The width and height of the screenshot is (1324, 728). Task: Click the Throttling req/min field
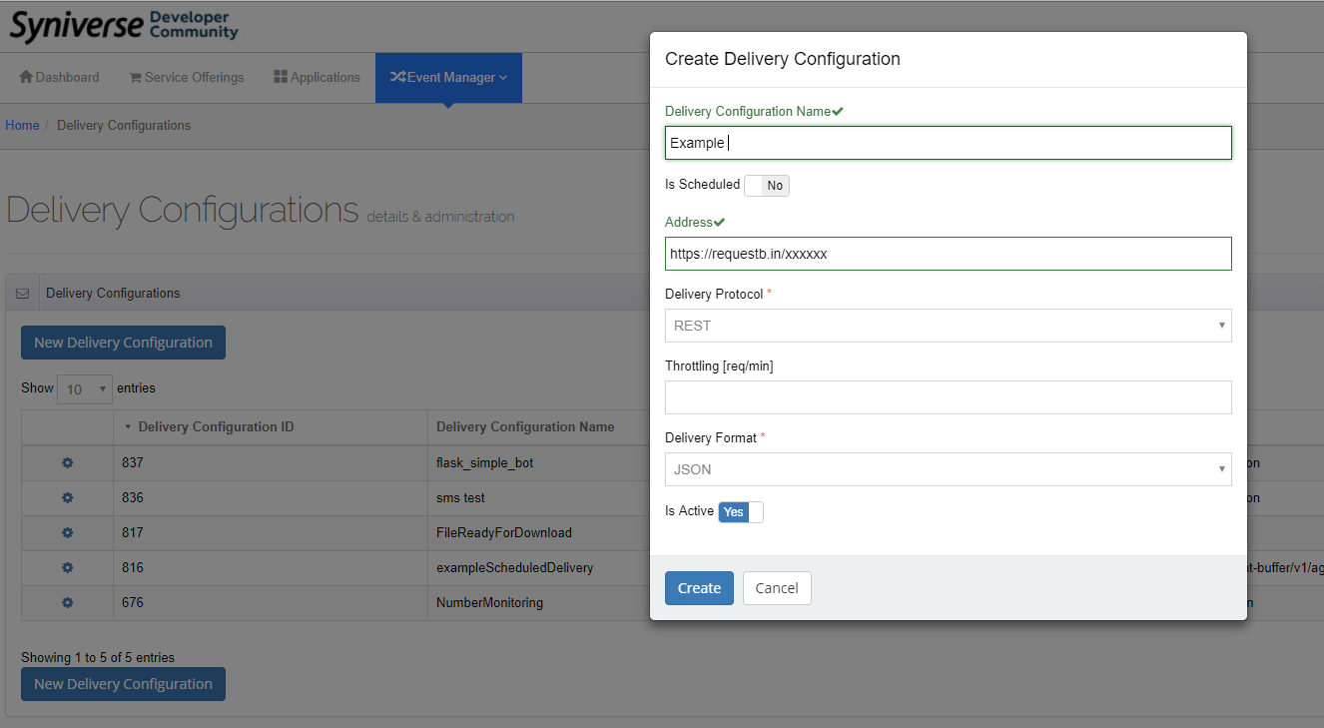pos(948,397)
